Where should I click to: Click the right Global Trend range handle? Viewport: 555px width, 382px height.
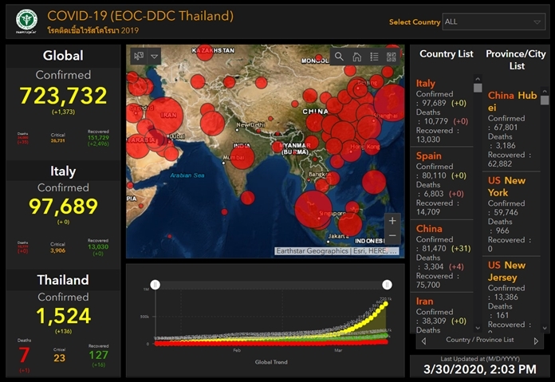(387, 285)
